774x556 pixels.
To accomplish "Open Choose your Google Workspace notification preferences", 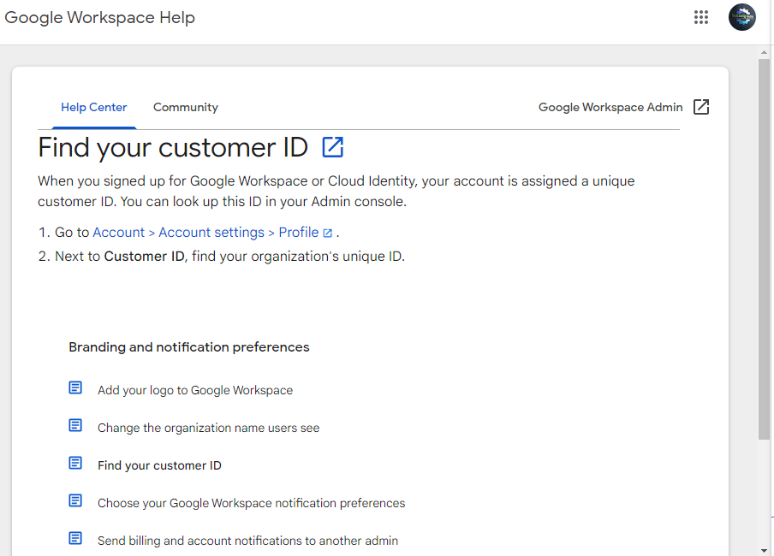I will [251, 503].
